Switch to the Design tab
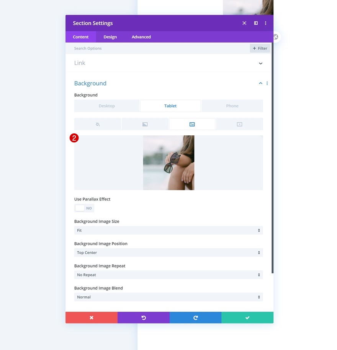Image resolution: width=337 pixels, height=350 pixels. click(110, 37)
